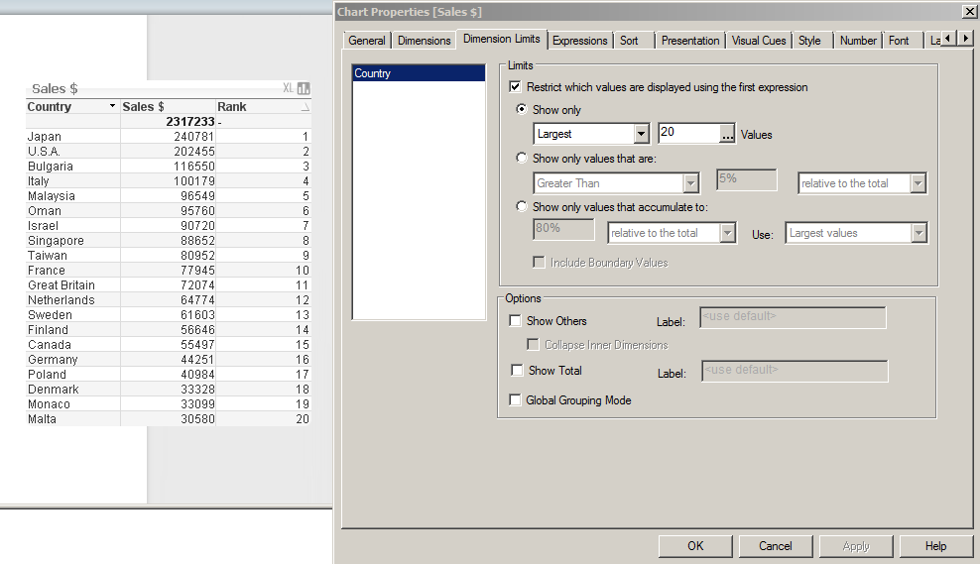Toggle Global Grouping Mode checkbox
Viewport: 980px width, 564px height.
tap(515, 399)
